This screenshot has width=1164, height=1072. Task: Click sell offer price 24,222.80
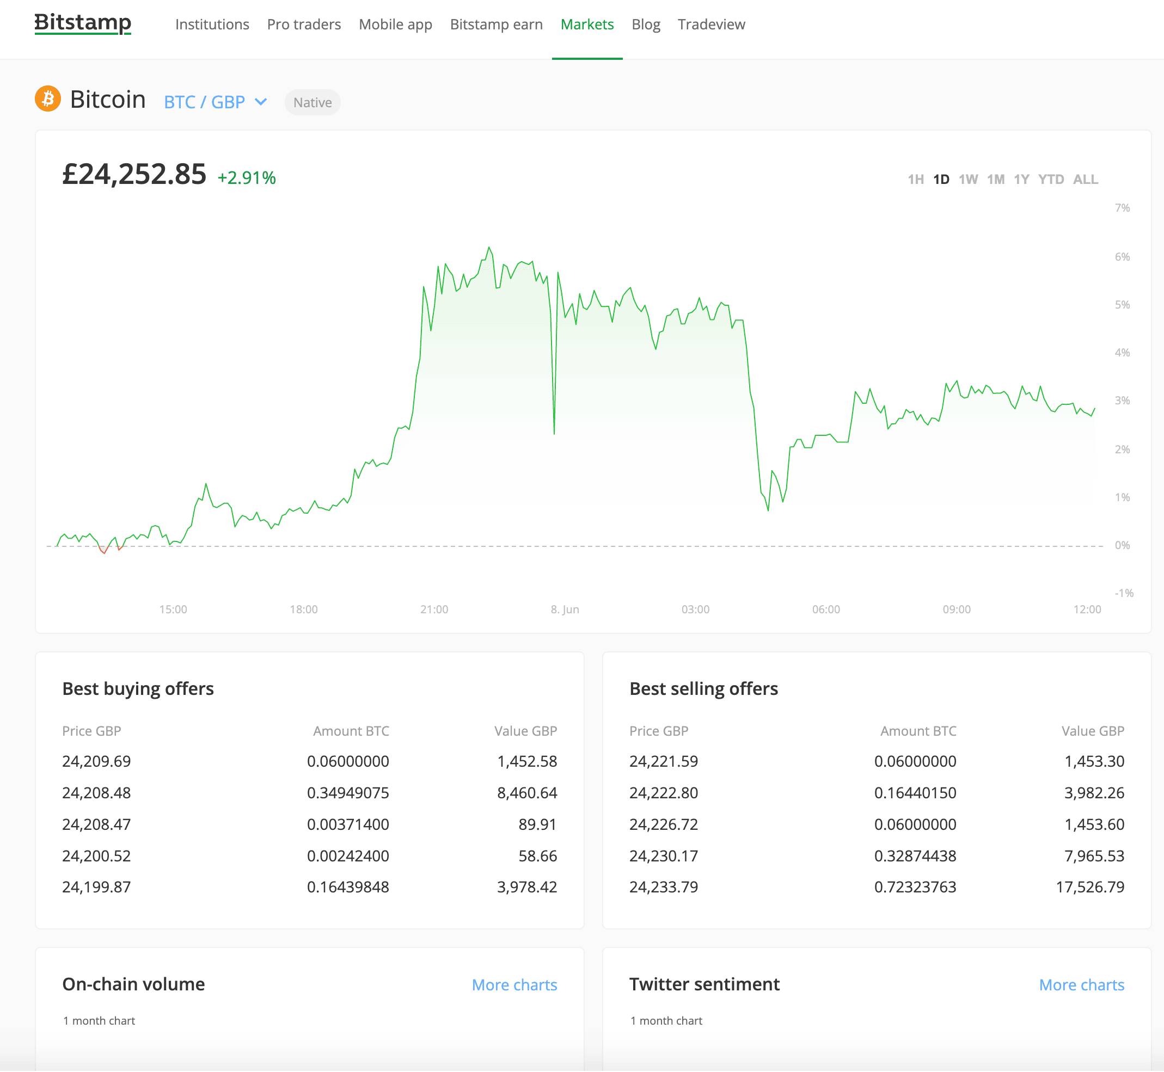coord(664,792)
